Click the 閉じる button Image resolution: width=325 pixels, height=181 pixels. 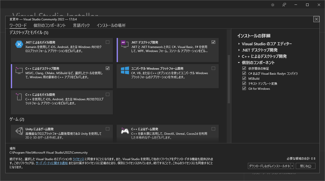[305, 166]
